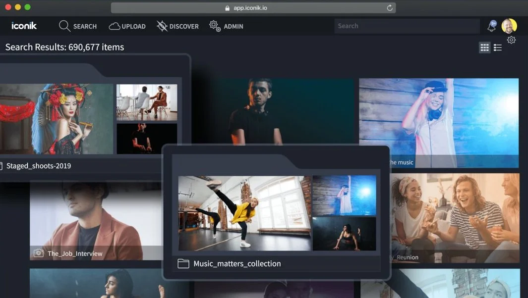Open the Music_matters_collection folder
This screenshot has width=528, height=298.
tap(237, 264)
